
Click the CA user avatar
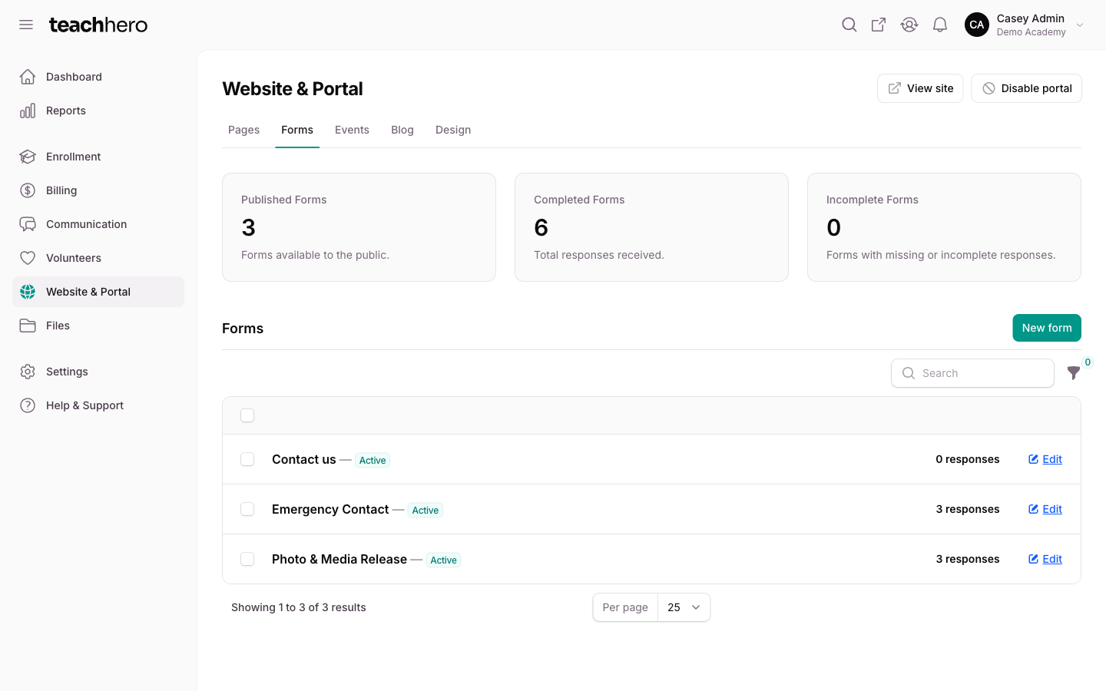977,25
